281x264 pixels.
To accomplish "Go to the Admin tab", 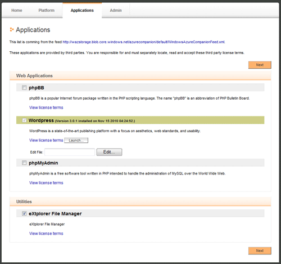I will click(116, 10).
